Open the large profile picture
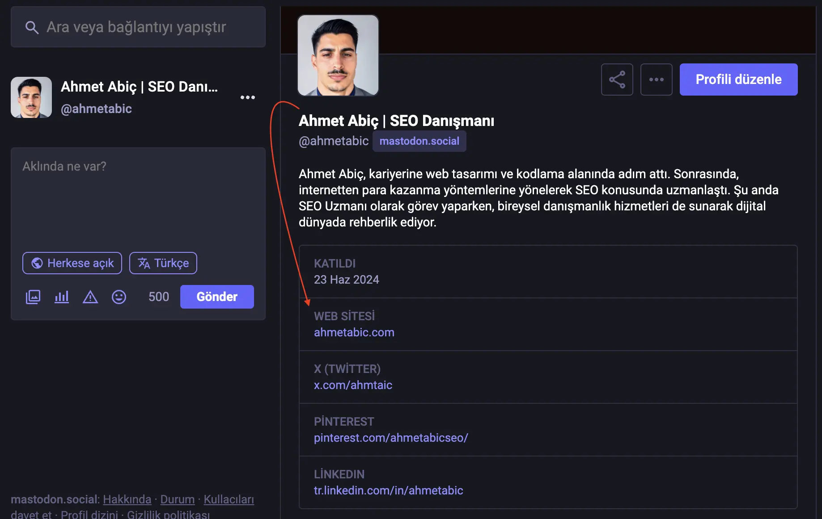Image resolution: width=822 pixels, height=519 pixels. click(338, 55)
